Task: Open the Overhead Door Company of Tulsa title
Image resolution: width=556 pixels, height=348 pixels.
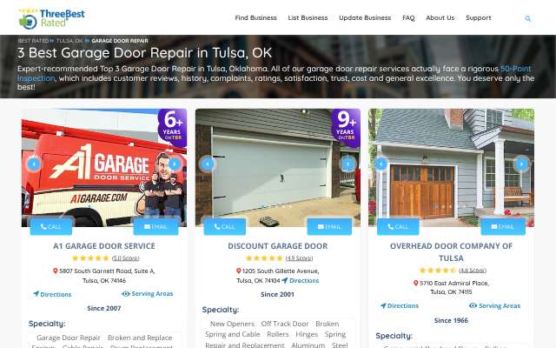Action: pyautogui.click(x=451, y=251)
